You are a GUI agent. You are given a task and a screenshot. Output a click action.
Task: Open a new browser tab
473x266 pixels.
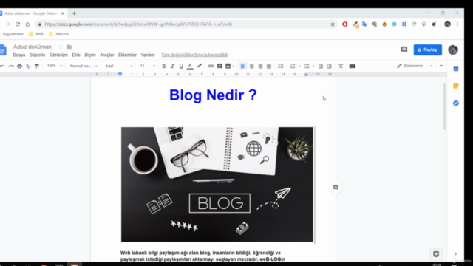pos(74,13)
